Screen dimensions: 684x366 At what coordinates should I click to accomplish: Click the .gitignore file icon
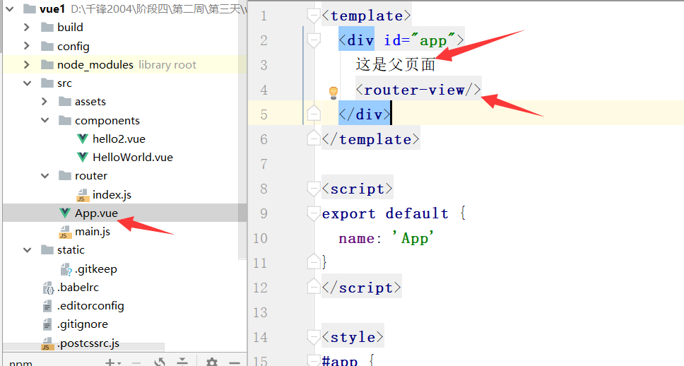47,324
